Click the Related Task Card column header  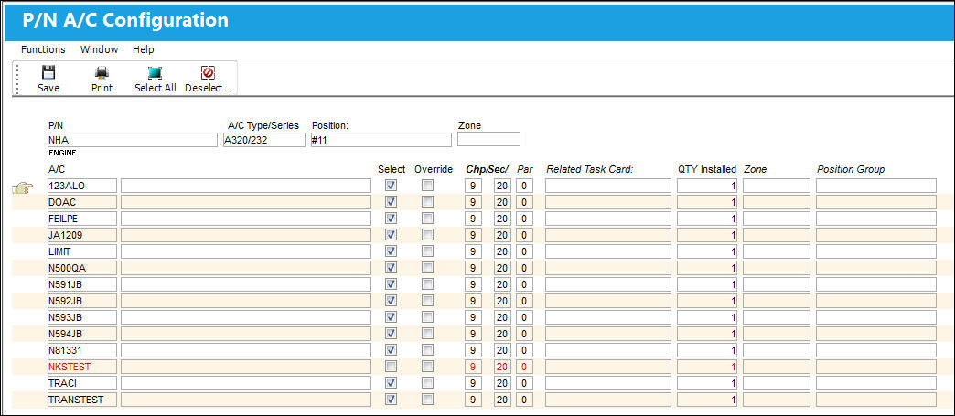[590, 169]
